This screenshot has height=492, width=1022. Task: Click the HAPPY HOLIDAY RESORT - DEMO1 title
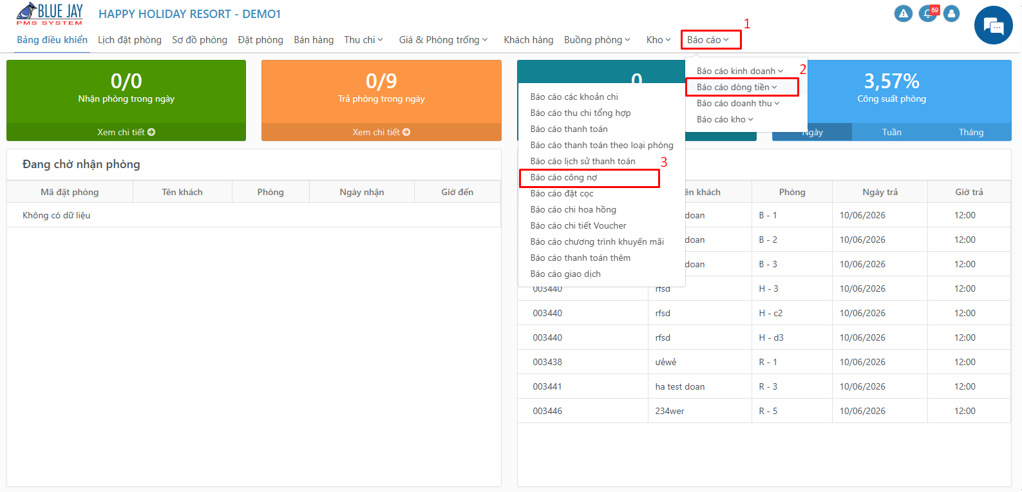pos(189,14)
